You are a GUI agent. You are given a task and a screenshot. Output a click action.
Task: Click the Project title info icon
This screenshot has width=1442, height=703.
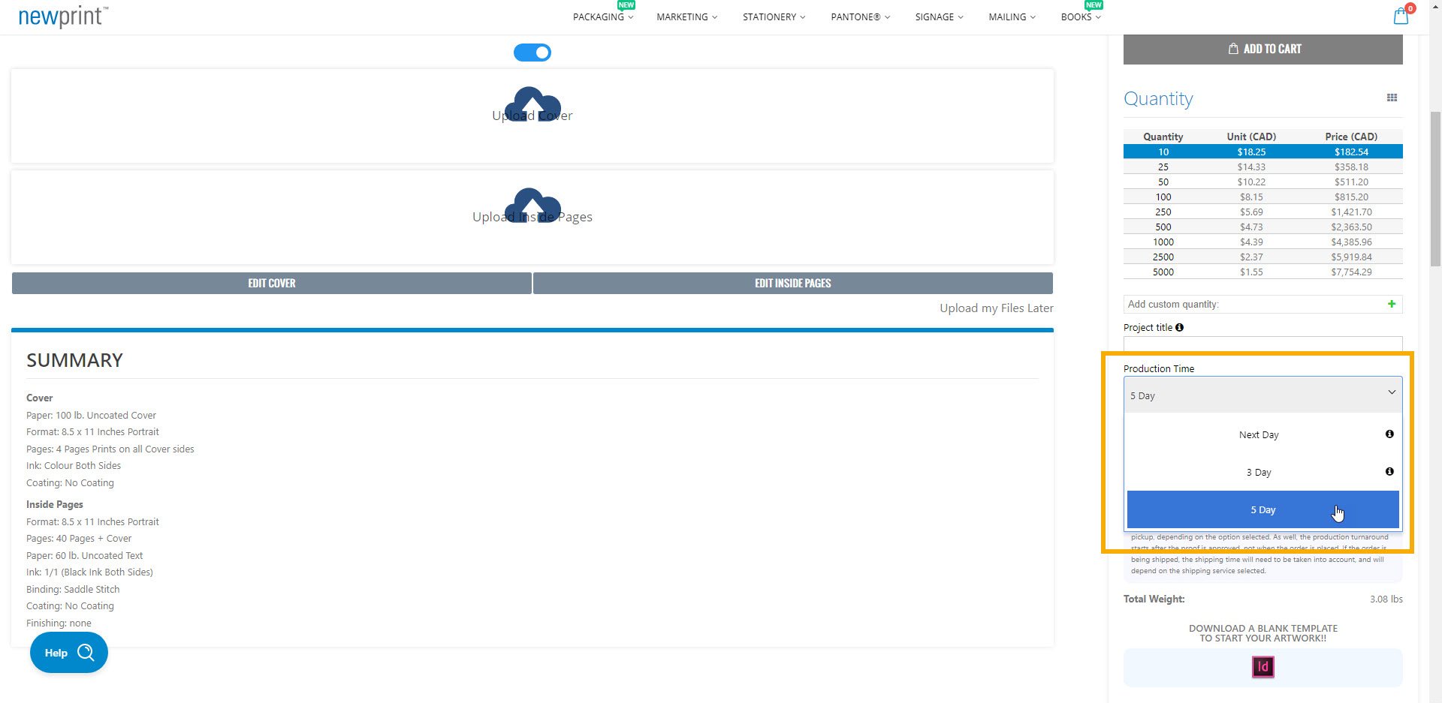1179,327
